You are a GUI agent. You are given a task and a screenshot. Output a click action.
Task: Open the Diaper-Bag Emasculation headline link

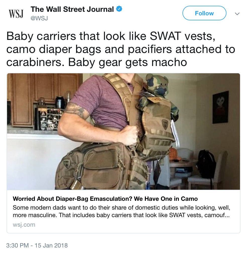pos(105,199)
